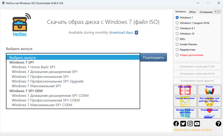The width and height of the screenshot is (223, 136).
Task: Select the Windows 7 radio button
Action: [177, 18]
